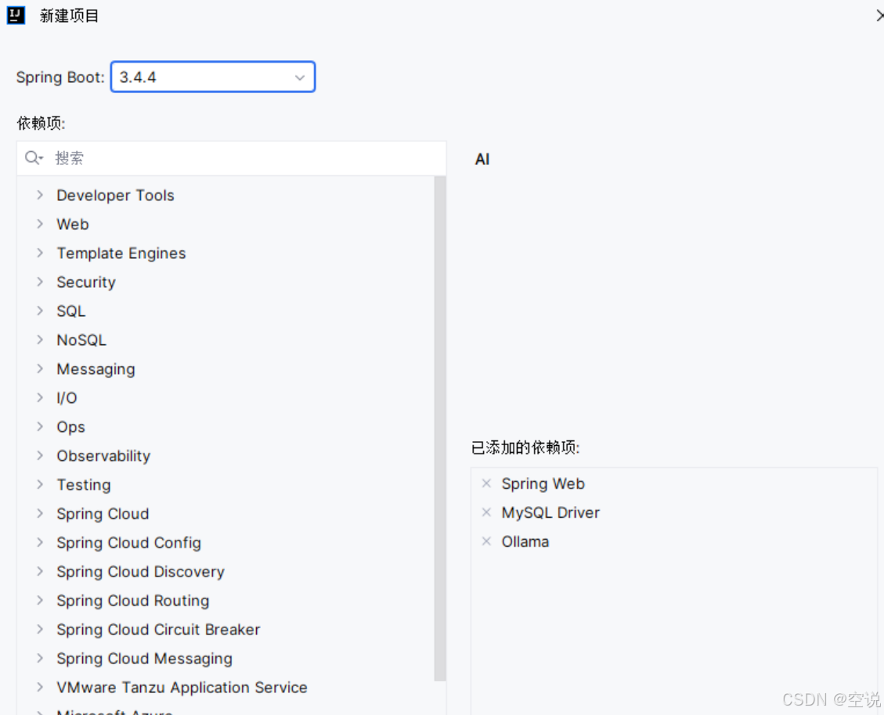Expand the NoSQL category chevron
Viewport: 884px width, 715px height.
tap(40, 340)
